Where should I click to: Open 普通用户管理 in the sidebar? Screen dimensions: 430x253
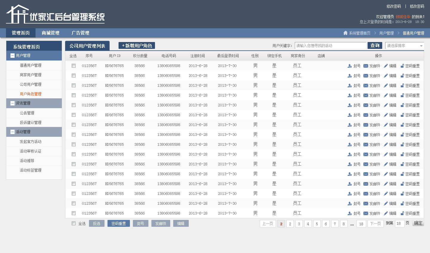(30, 65)
